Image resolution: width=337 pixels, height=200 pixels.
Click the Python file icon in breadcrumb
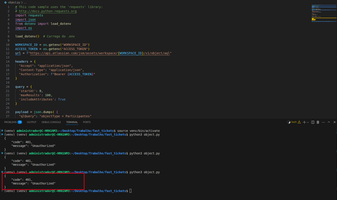[5, 2]
